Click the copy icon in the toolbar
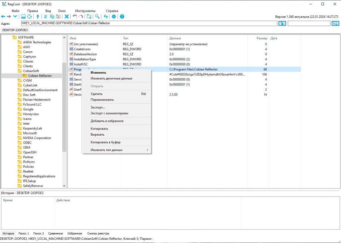This screenshot has width=341, height=243. point(52,17)
